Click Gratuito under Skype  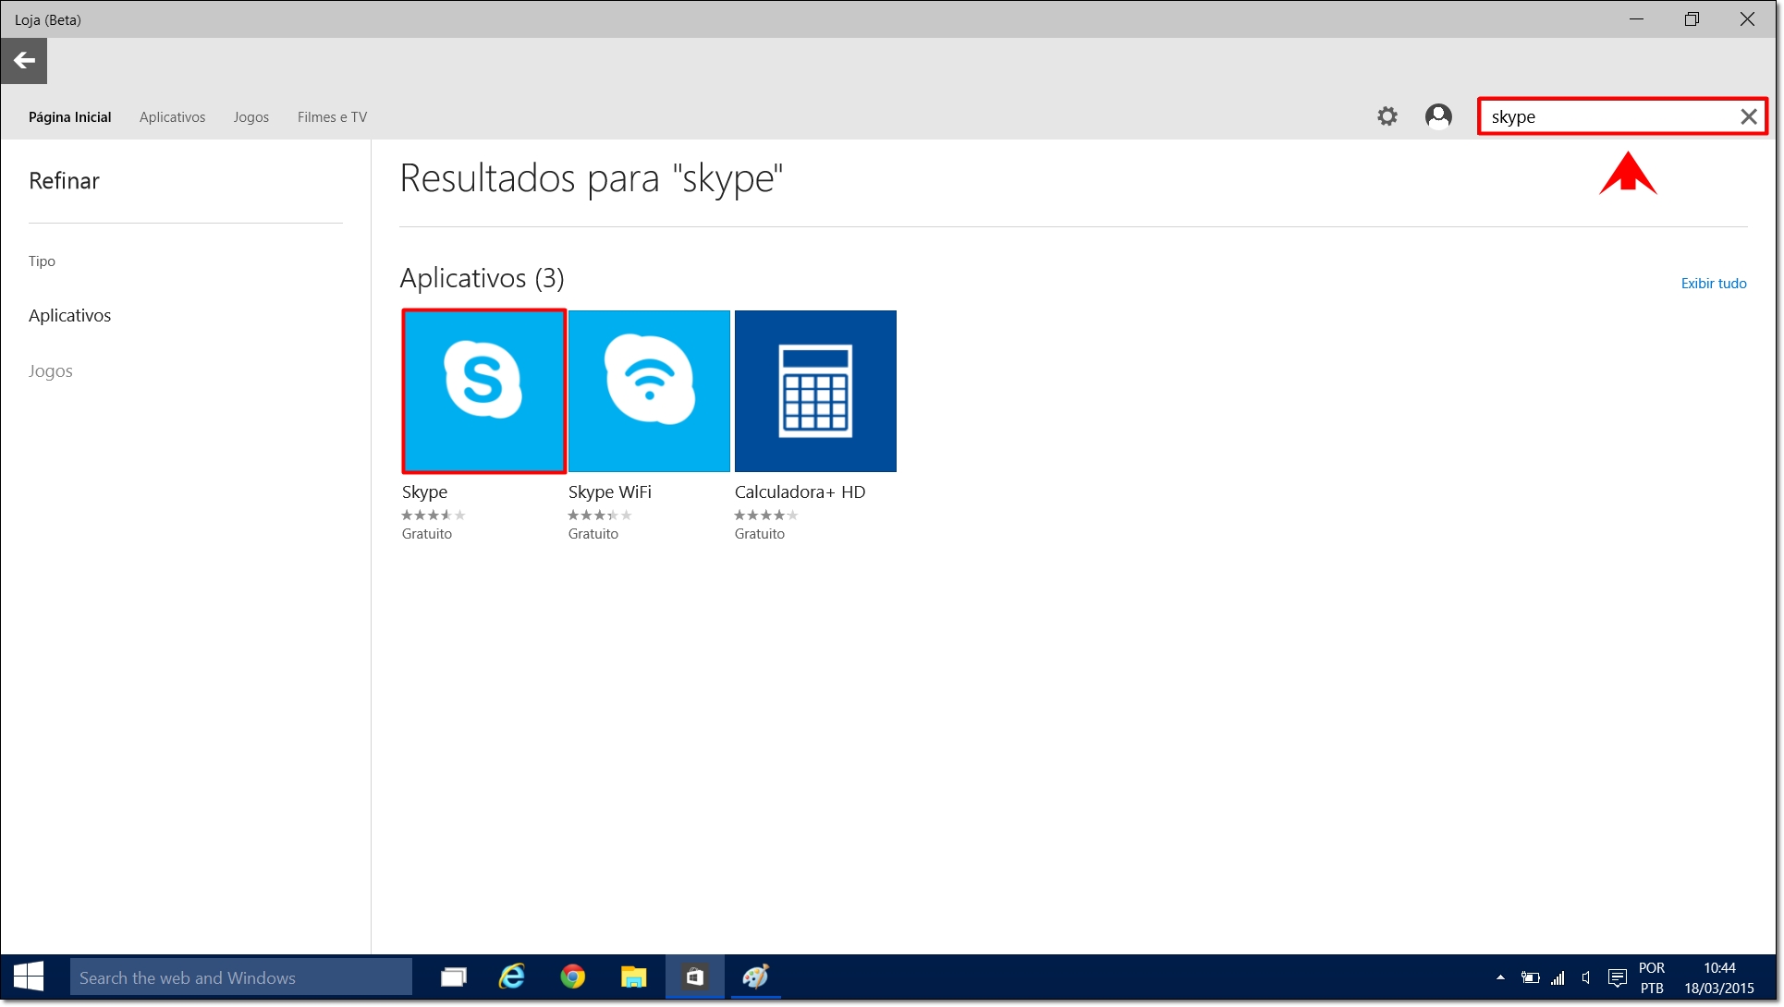click(427, 534)
